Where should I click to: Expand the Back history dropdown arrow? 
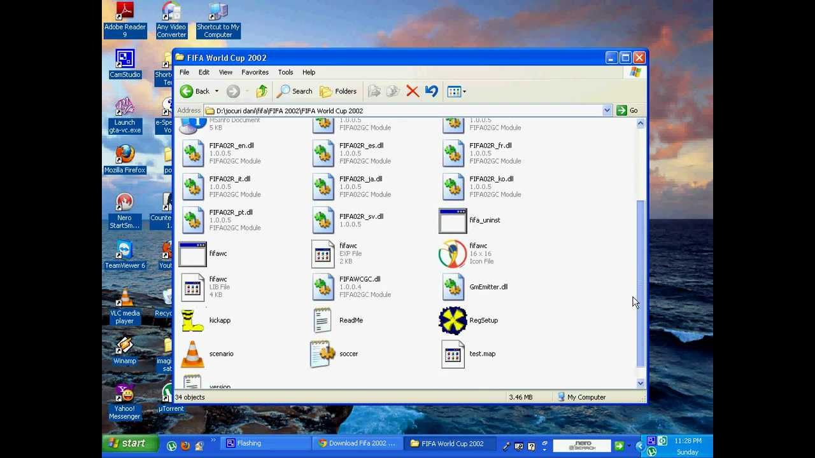216,92
